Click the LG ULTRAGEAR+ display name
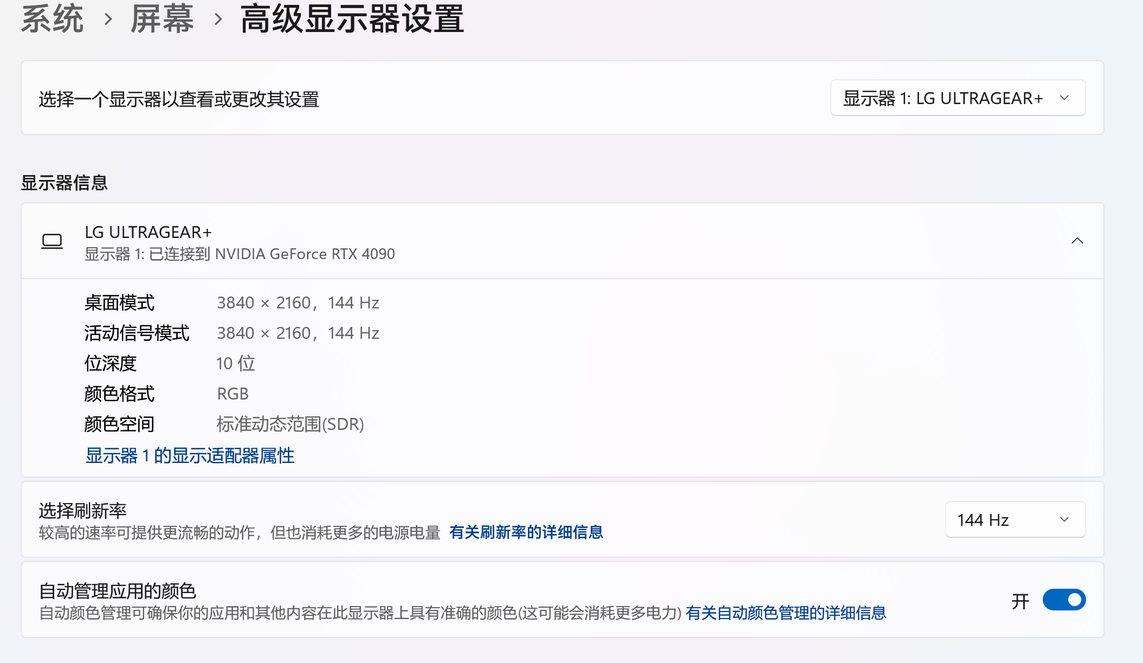This screenshot has height=663, width=1143. 147,231
